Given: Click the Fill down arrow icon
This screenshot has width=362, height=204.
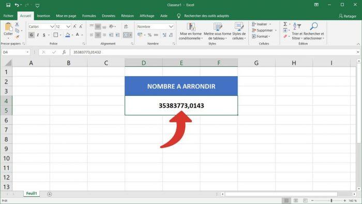Looking at the screenshot, I should pyautogui.click(x=285, y=30).
